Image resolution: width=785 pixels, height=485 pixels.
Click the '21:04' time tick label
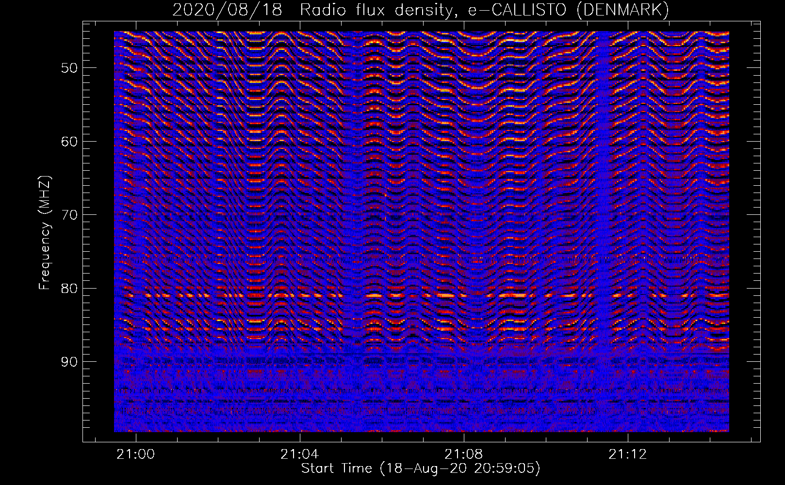[x=300, y=454]
